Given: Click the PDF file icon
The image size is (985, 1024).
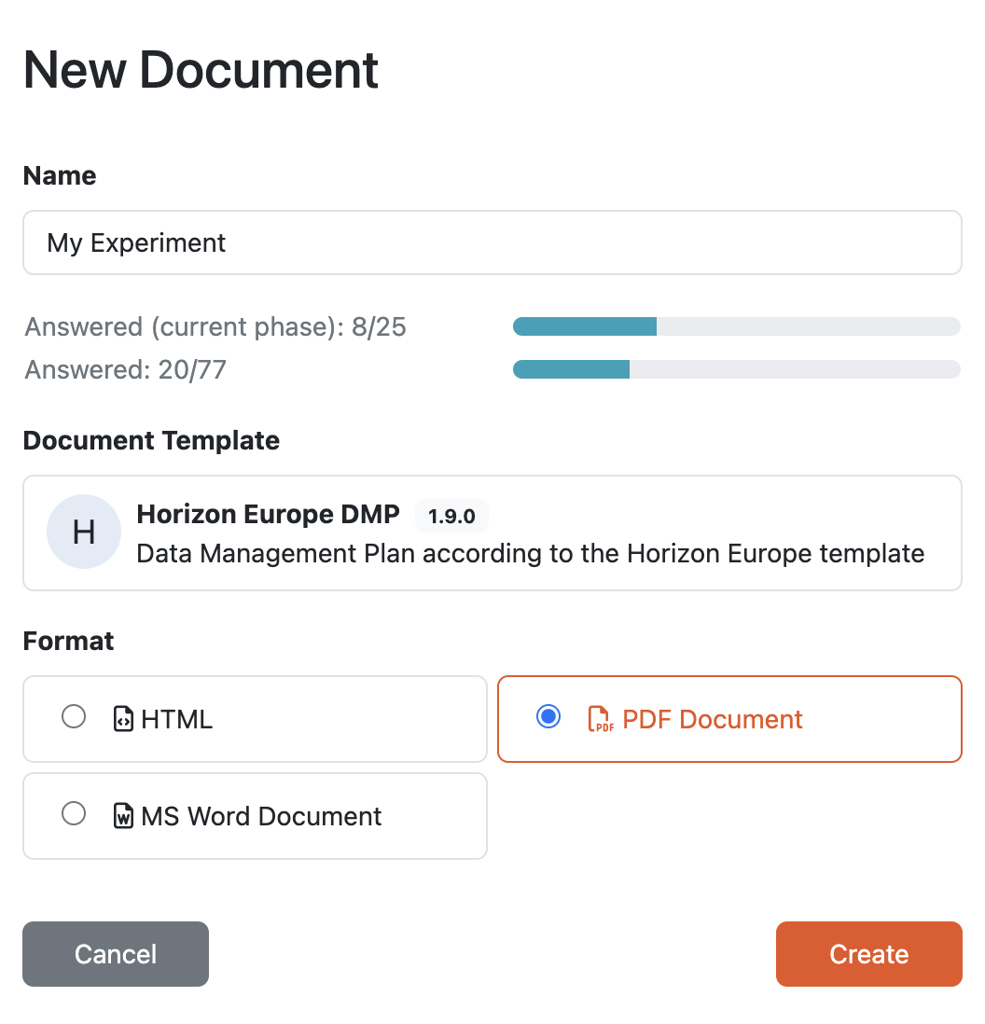Looking at the screenshot, I should click(601, 719).
